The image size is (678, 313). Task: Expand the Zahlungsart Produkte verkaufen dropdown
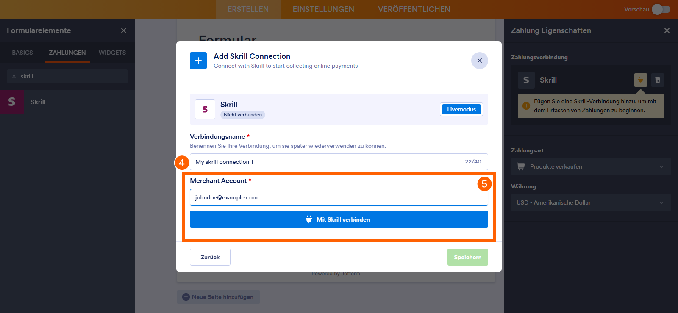(x=591, y=166)
